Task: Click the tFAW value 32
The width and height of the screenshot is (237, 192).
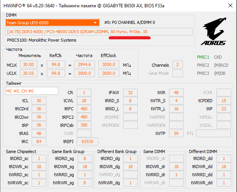Action: click(x=130, y=93)
